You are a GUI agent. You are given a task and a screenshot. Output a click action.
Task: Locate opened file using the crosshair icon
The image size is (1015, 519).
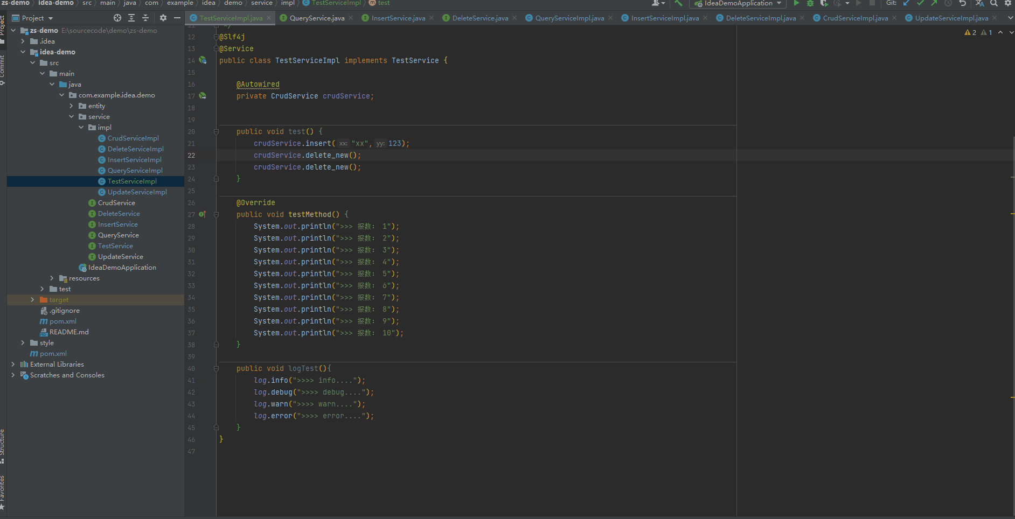tap(117, 18)
